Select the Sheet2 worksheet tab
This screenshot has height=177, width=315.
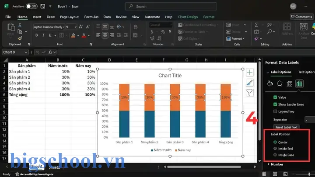pos(54,167)
